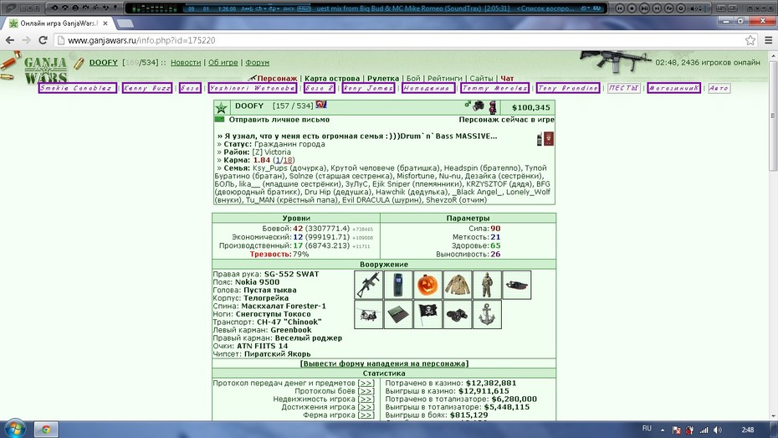Click the green envelope message icon
778x438 pixels.
coord(219,120)
